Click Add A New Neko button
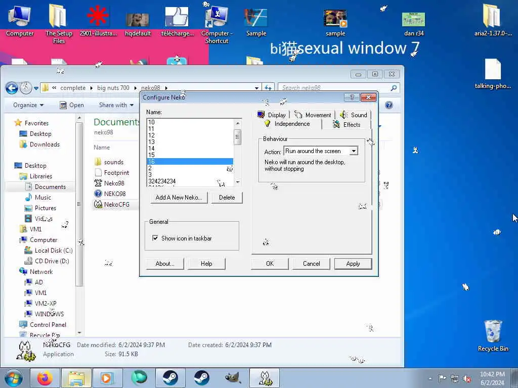Screen dimensions: 518x388 (179, 198)
